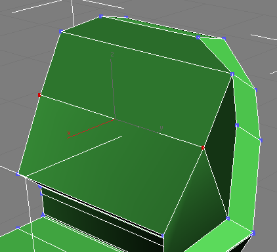Select the blue vertex at the front face's far-left corner
Screen dimensions: 277x252
tap(18, 174)
